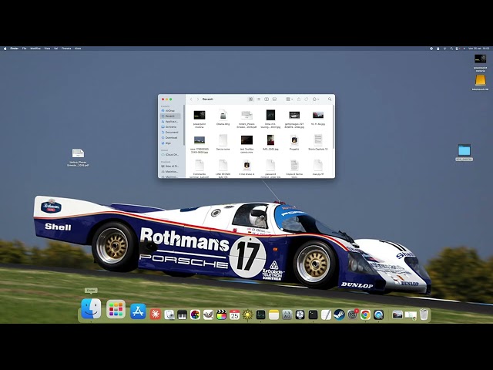Open the Modifica menu
This screenshot has width=493, height=370.
[x=35, y=49]
